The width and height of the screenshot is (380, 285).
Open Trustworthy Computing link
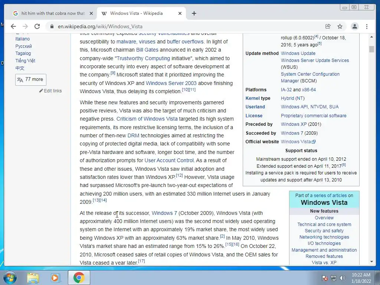144,58
